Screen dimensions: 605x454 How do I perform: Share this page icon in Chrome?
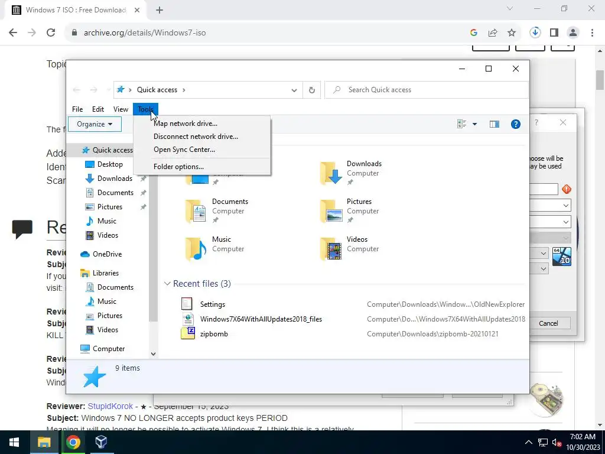click(493, 33)
